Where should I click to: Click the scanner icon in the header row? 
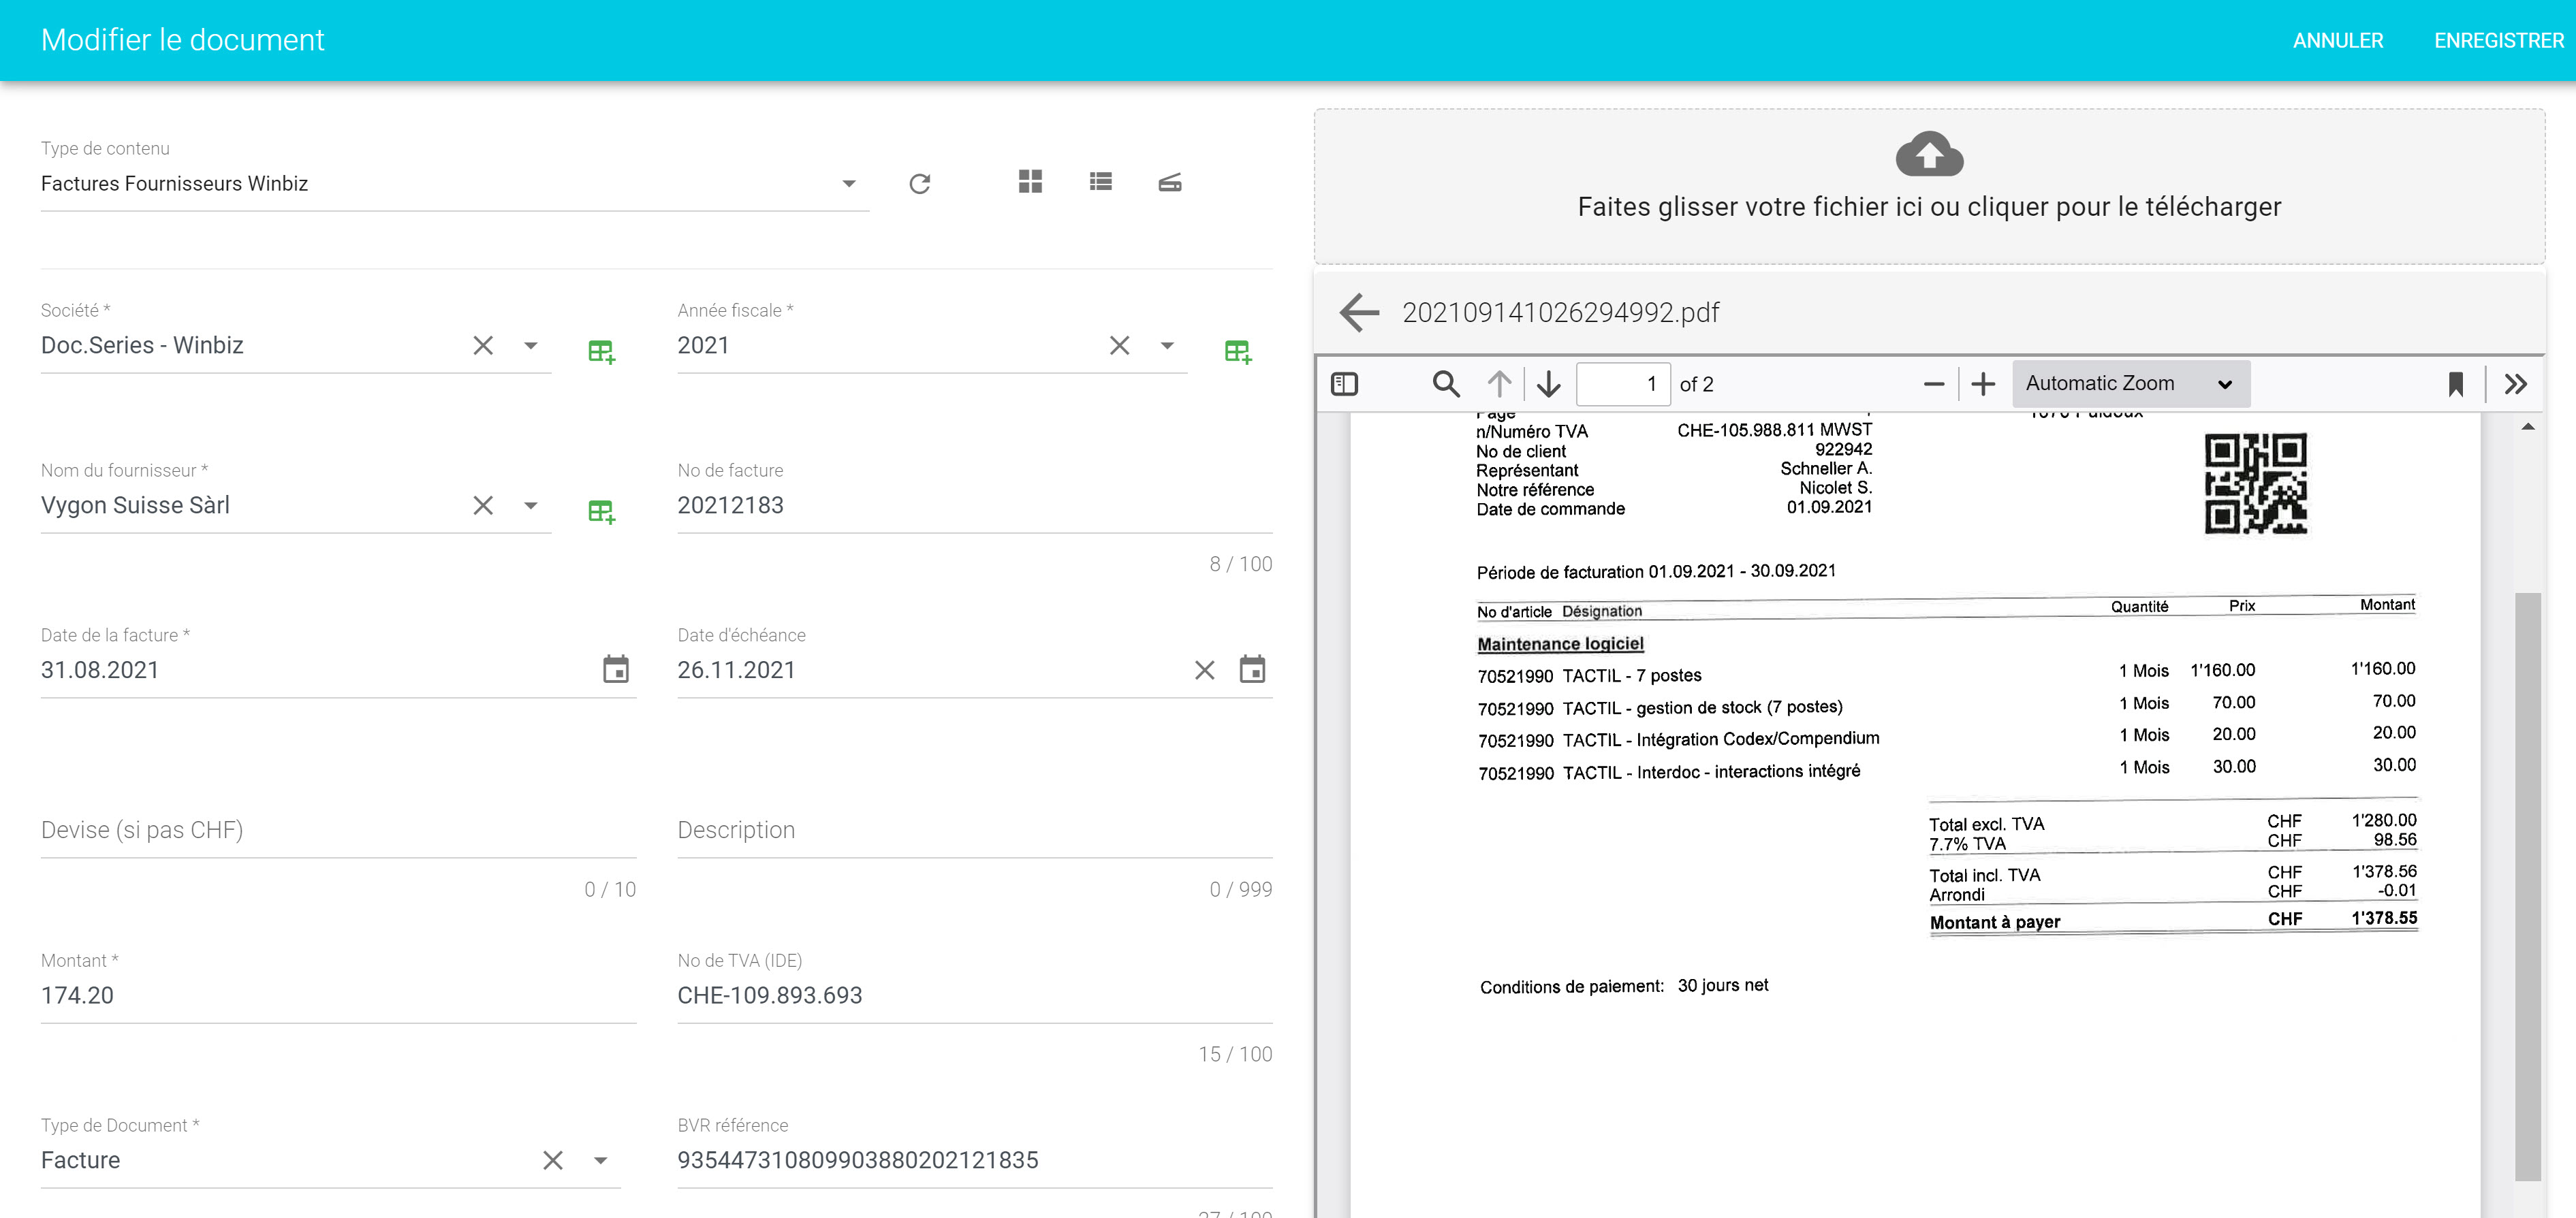(x=1170, y=182)
